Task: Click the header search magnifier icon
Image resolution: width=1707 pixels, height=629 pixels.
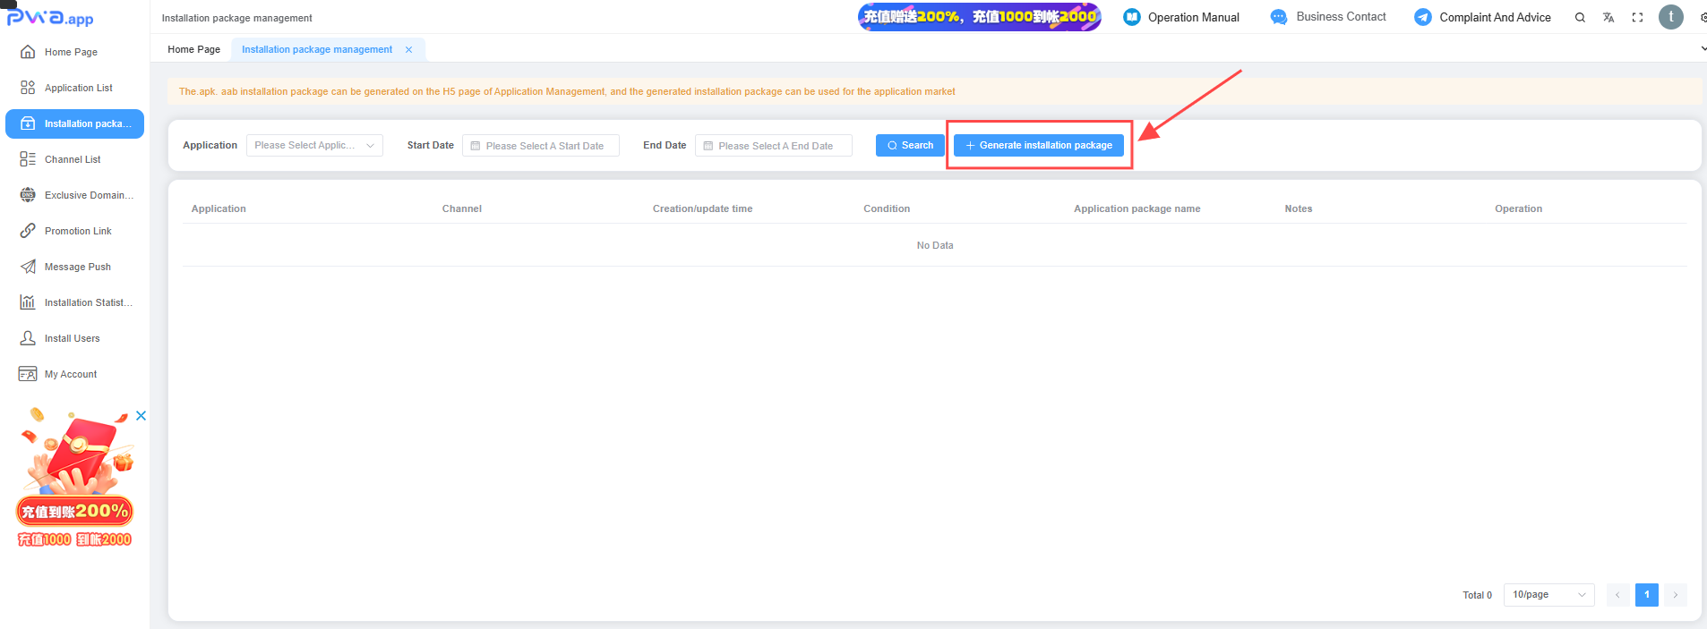Action: 1580,18
